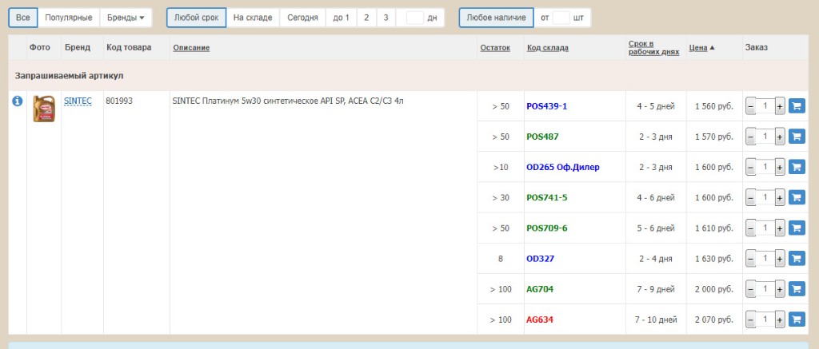Click warehouse code AG634

click(x=540, y=319)
